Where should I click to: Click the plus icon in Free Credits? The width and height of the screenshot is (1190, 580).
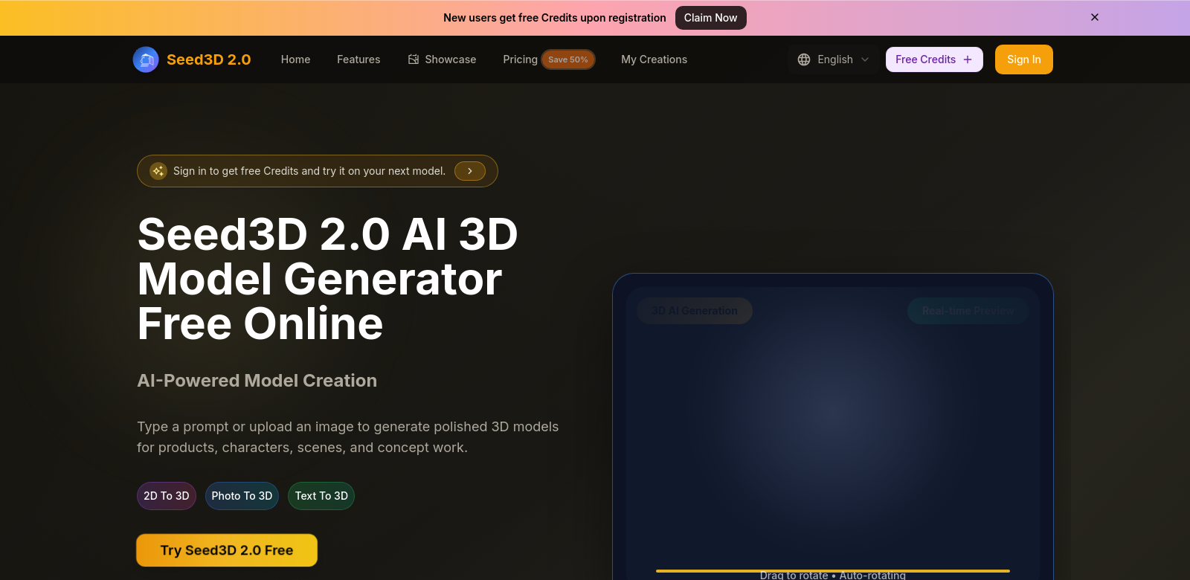[x=968, y=59]
